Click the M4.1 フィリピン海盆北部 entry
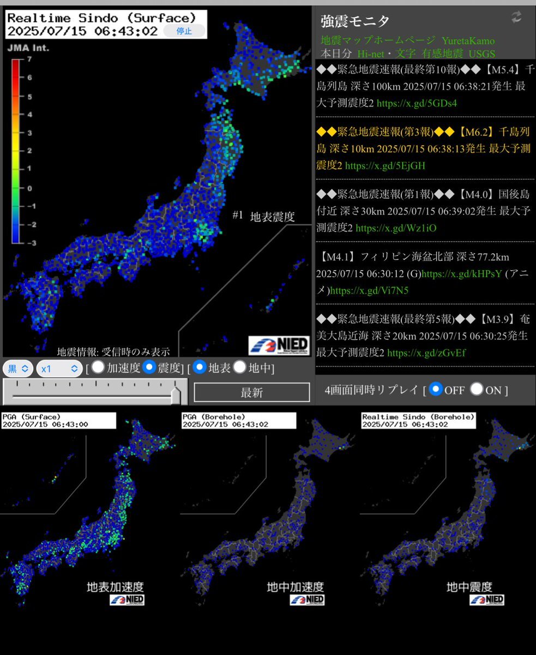Screen dimensions: 536x655 [425, 273]
